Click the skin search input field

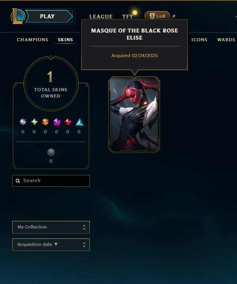point(51,181)
